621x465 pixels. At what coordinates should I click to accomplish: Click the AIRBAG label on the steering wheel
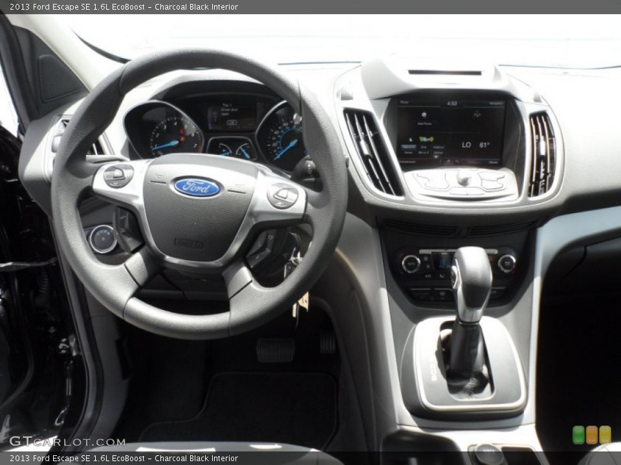pyautogui.click(x=189, y=243)
